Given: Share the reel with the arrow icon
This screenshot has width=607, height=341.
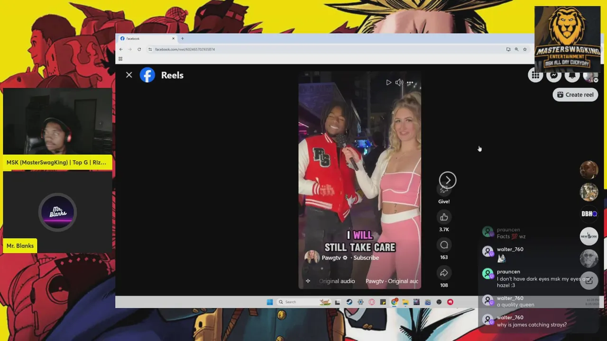Looking at the screenshot, I should point(444,273).
